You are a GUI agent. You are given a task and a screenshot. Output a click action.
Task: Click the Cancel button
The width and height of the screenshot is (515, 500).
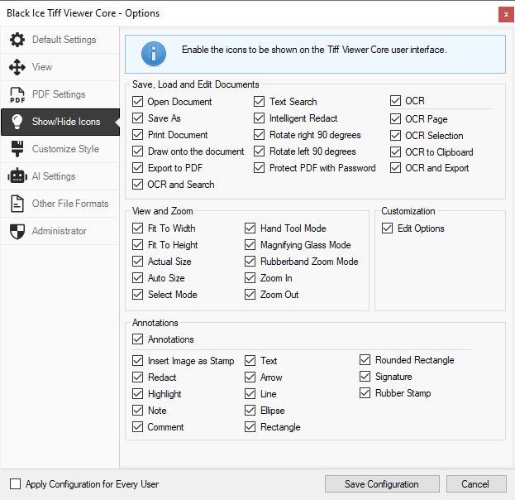coord(476,484)
